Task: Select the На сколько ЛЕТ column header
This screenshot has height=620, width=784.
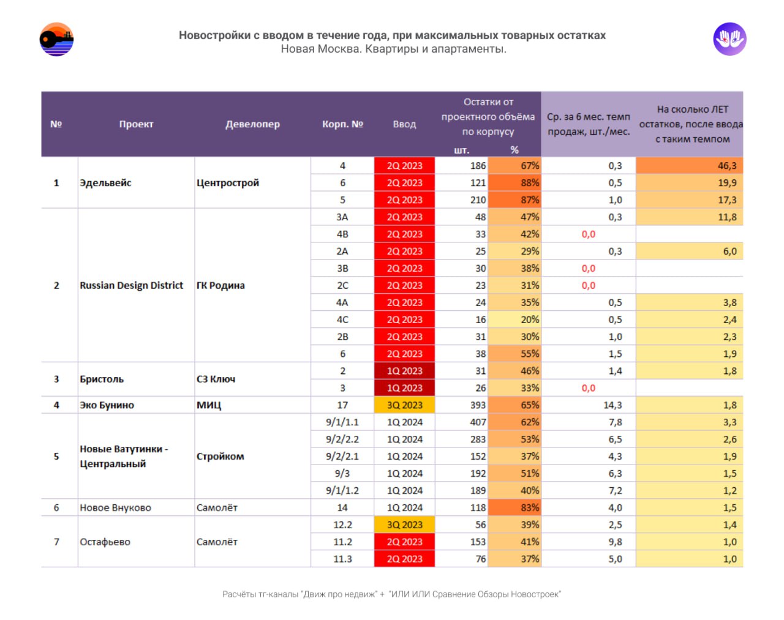Action: click(690, 124)
